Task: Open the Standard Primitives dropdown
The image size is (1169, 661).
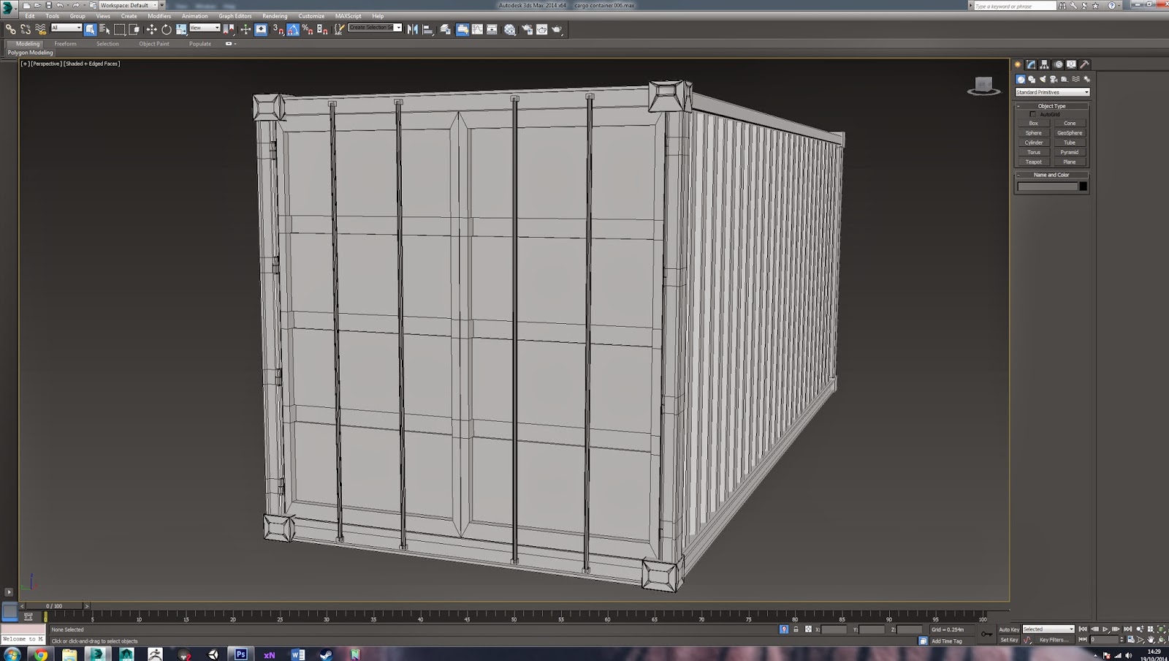Action: click(x=1052, y=92)
